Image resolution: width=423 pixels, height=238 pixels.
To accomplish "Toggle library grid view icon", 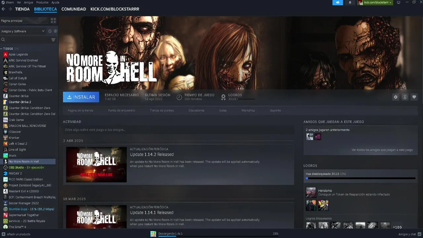I will [x=53, y=20].
